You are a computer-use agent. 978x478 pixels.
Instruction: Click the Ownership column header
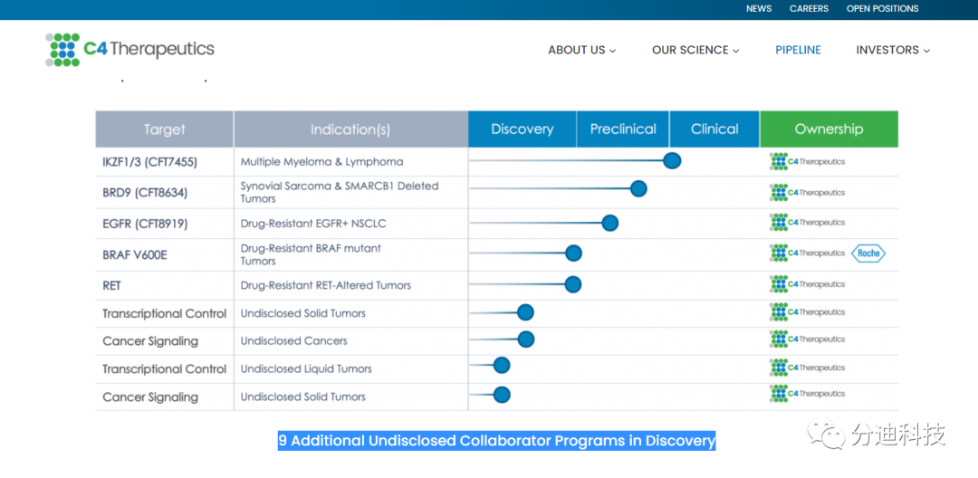pyautogui.click(x=829, y=129)
